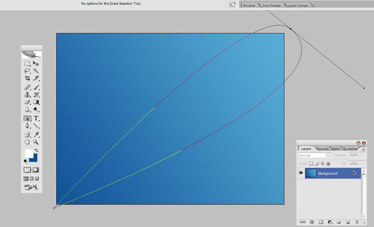Hide the Background layer visibility eye
Screen dimensions: 374x227
(x=301, y=173)
